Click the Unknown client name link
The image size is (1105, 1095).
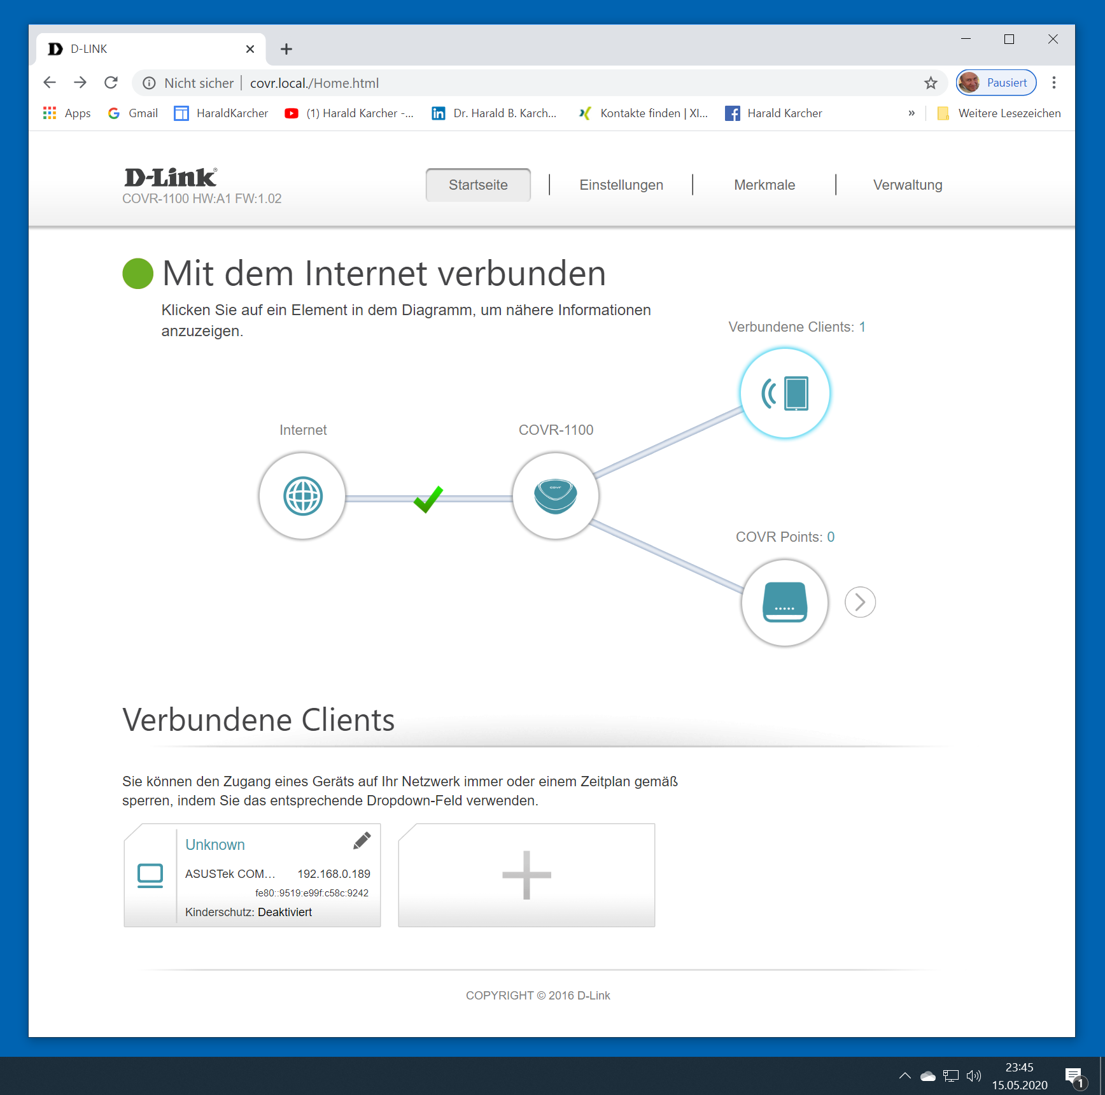tap(215, 845)
